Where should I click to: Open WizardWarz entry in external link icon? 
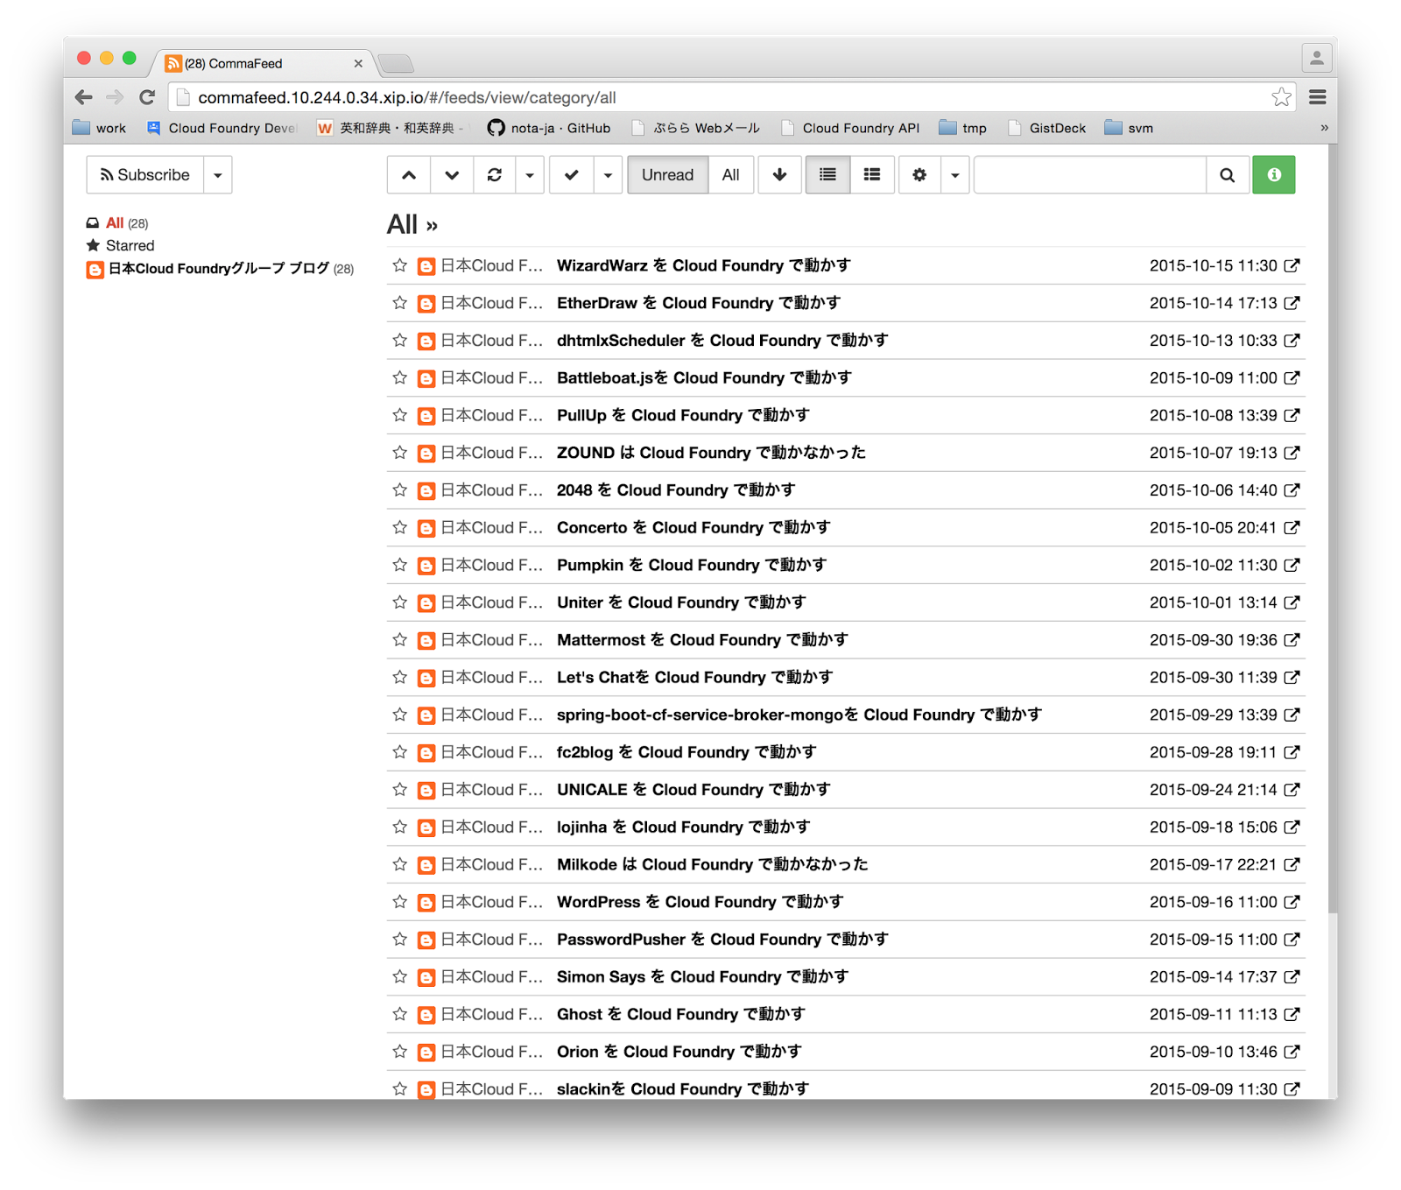1292,265
